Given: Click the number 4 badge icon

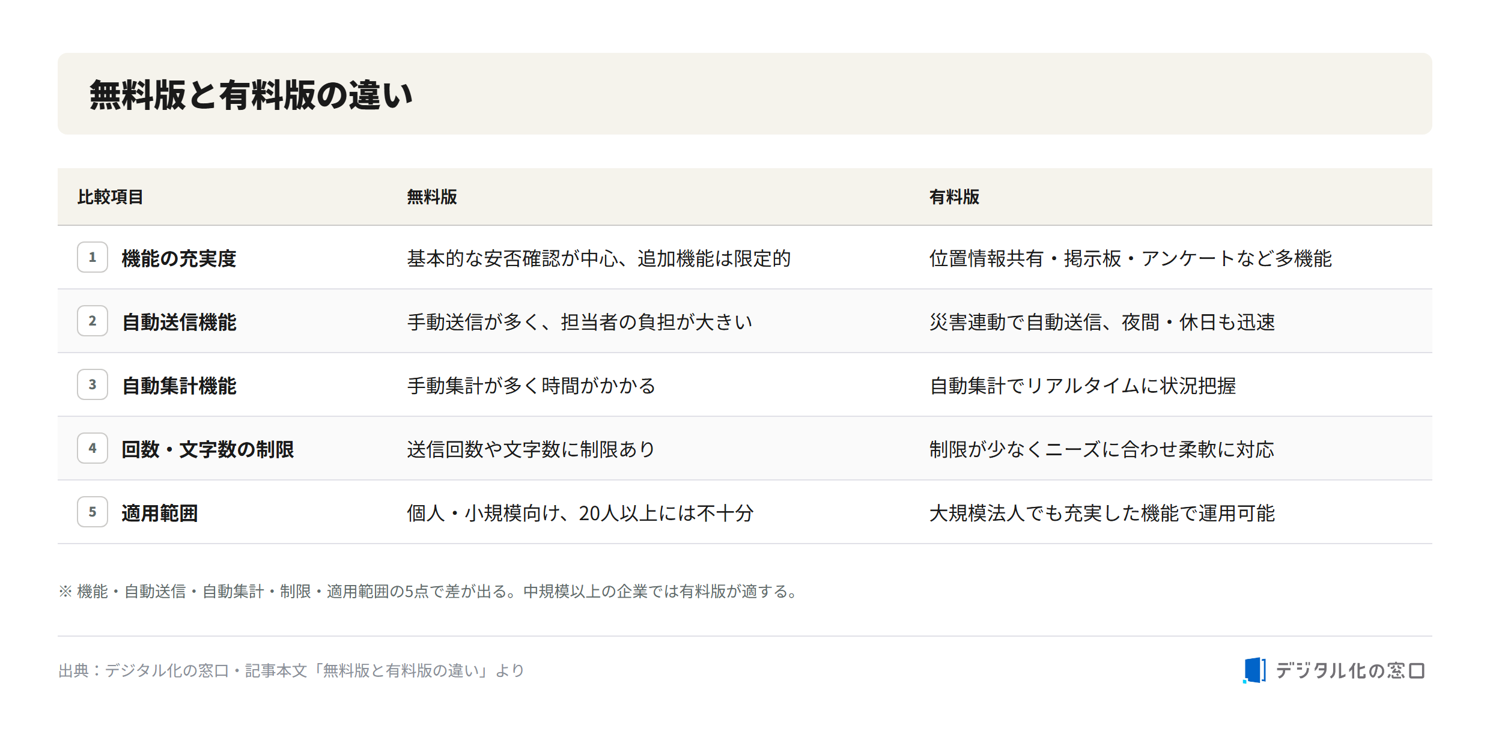Looking at the screenshot, I should click(x=93, y=448).
